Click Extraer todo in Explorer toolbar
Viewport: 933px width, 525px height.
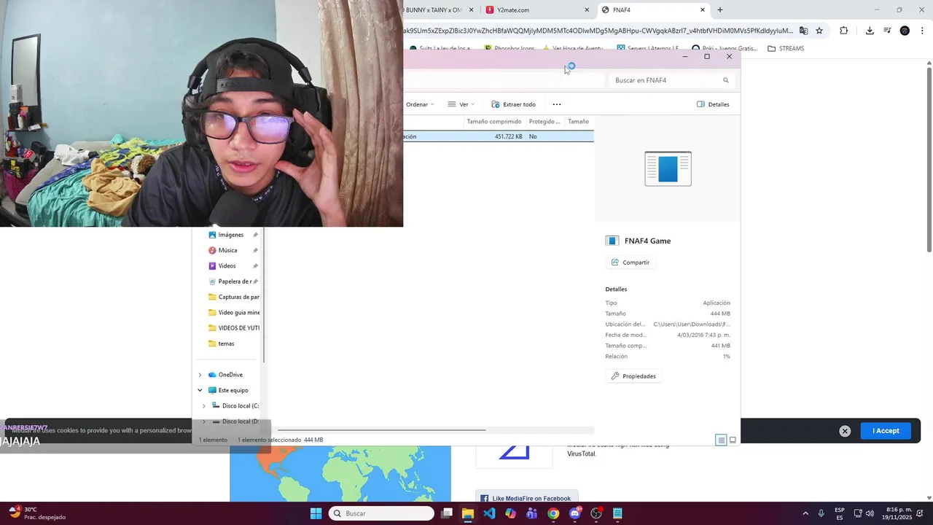514,104
